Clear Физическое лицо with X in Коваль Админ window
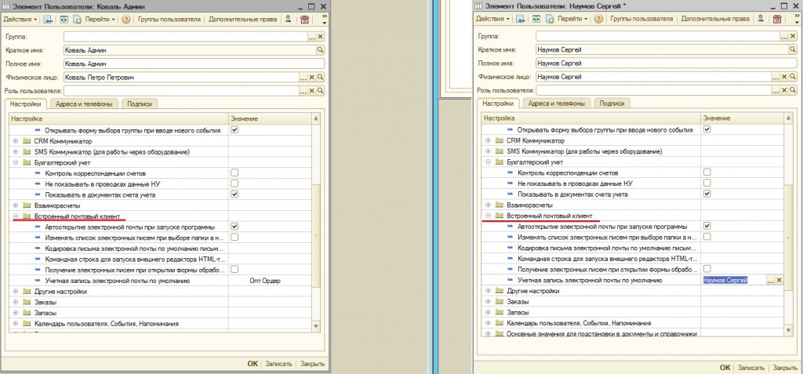 pos(312,77)
